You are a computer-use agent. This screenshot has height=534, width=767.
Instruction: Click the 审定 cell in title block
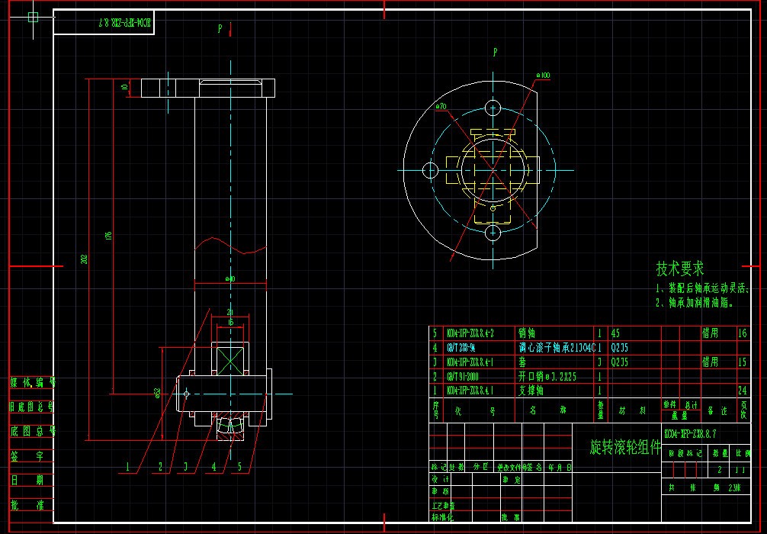(x=511, y=480)
